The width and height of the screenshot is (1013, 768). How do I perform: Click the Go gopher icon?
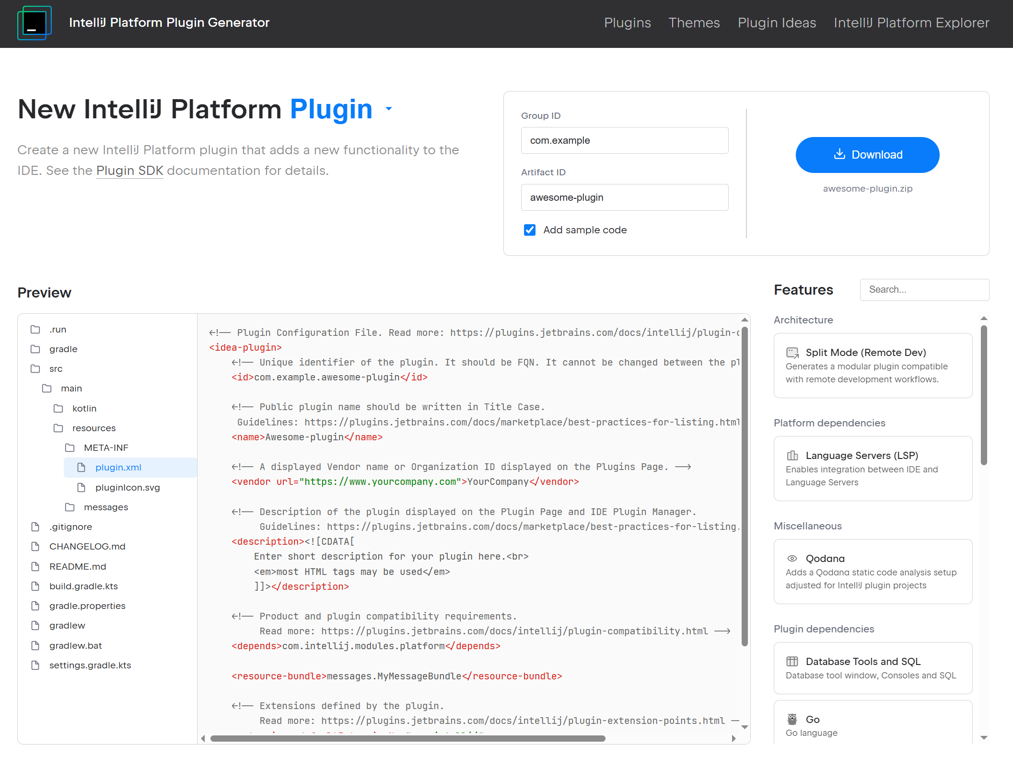click(x=792, y=720)
